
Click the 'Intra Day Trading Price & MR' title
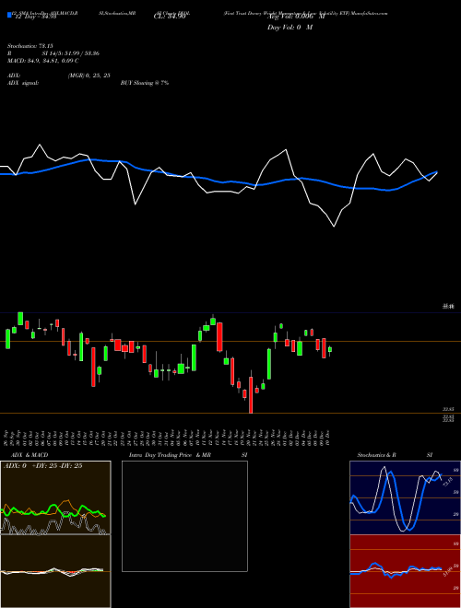(x=170, y=455)
